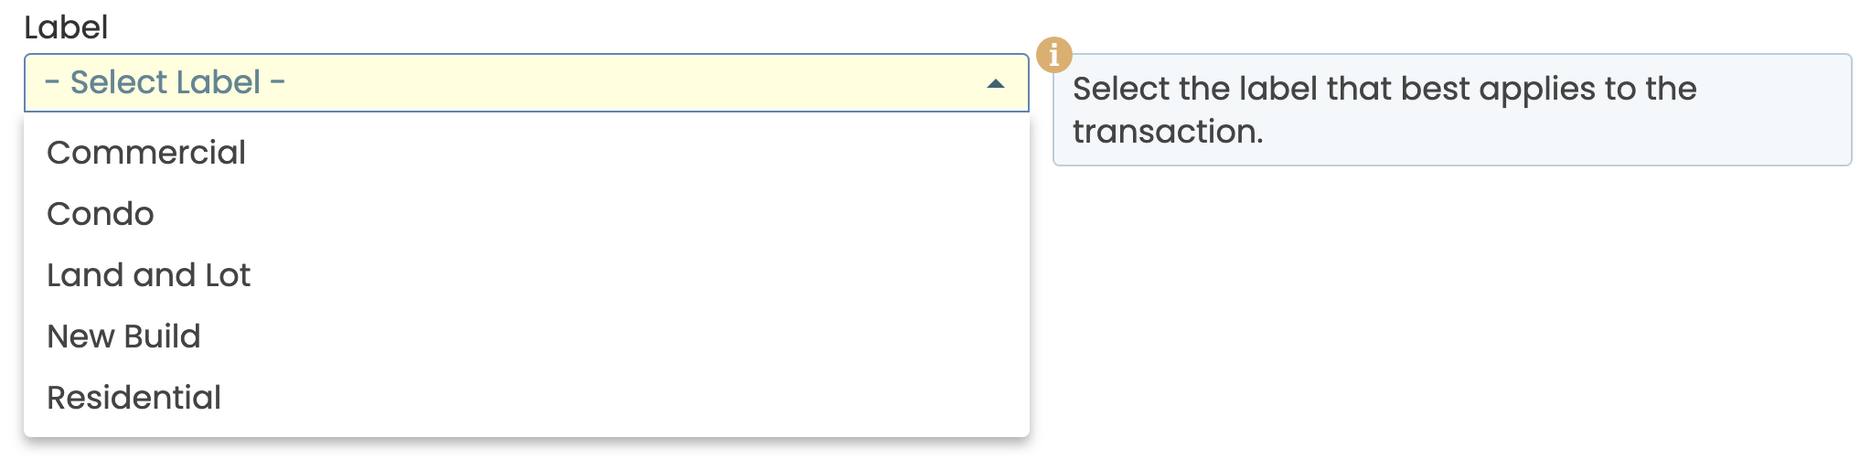Click the "- Select Label -" placeholder text

tap(166, 83)
